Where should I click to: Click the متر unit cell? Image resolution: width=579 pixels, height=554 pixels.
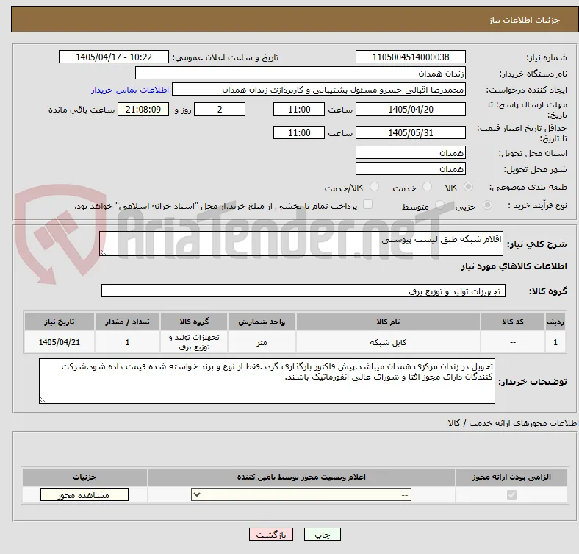click(262, 342)
